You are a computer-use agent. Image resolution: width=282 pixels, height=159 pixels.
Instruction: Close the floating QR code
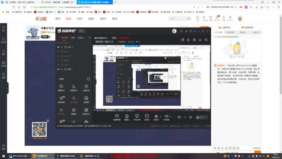coord(48,121)
